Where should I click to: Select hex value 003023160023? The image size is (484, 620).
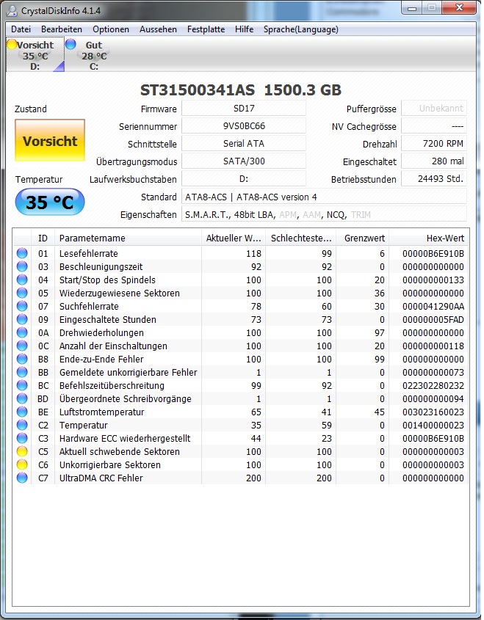(433, 412)
